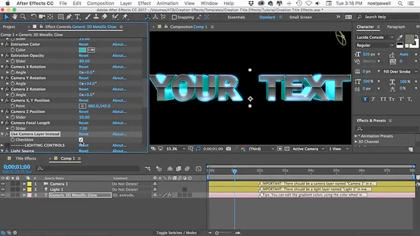Switch to the Title Effects timeline tab
The width and height of the screenshot is (420, 236).
[x=26, y=158]
